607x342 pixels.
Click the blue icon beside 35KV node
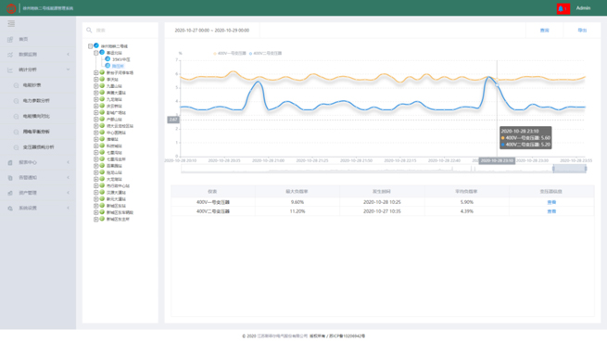pyautogui.click(x=107, y=59)
